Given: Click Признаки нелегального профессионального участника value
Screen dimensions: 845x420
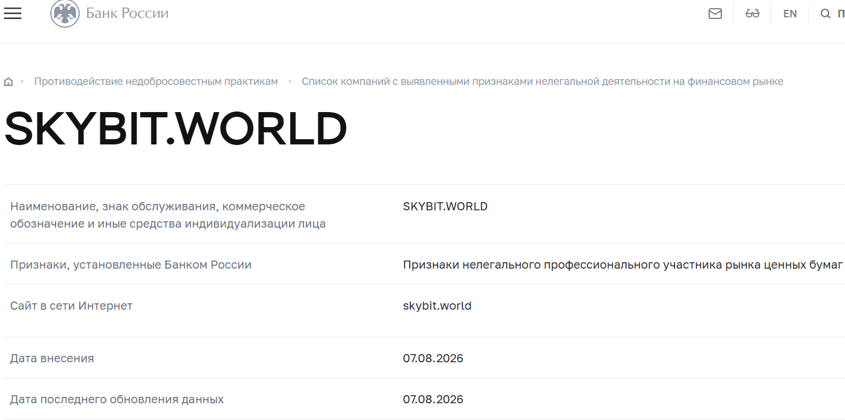Looking at the screenshot, I should 623,265.
